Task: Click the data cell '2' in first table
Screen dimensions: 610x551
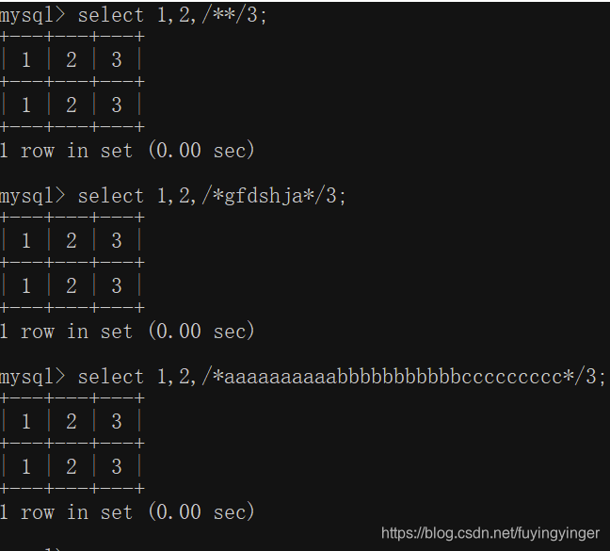Action: (x=72, y=105)
